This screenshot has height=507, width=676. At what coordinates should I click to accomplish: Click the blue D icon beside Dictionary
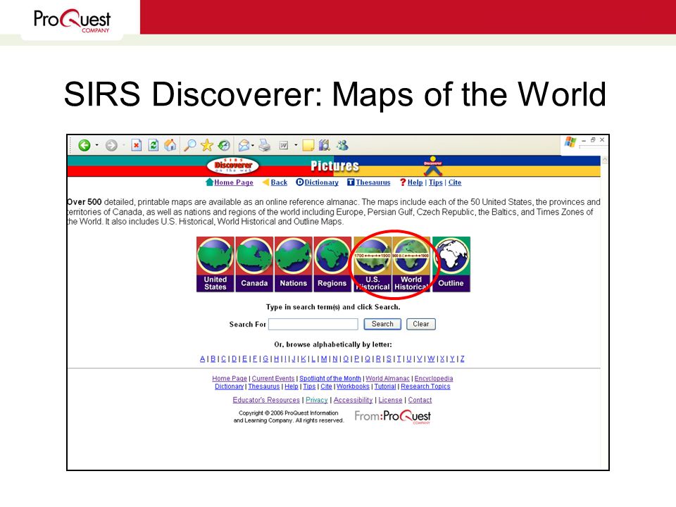click(300, 182)
